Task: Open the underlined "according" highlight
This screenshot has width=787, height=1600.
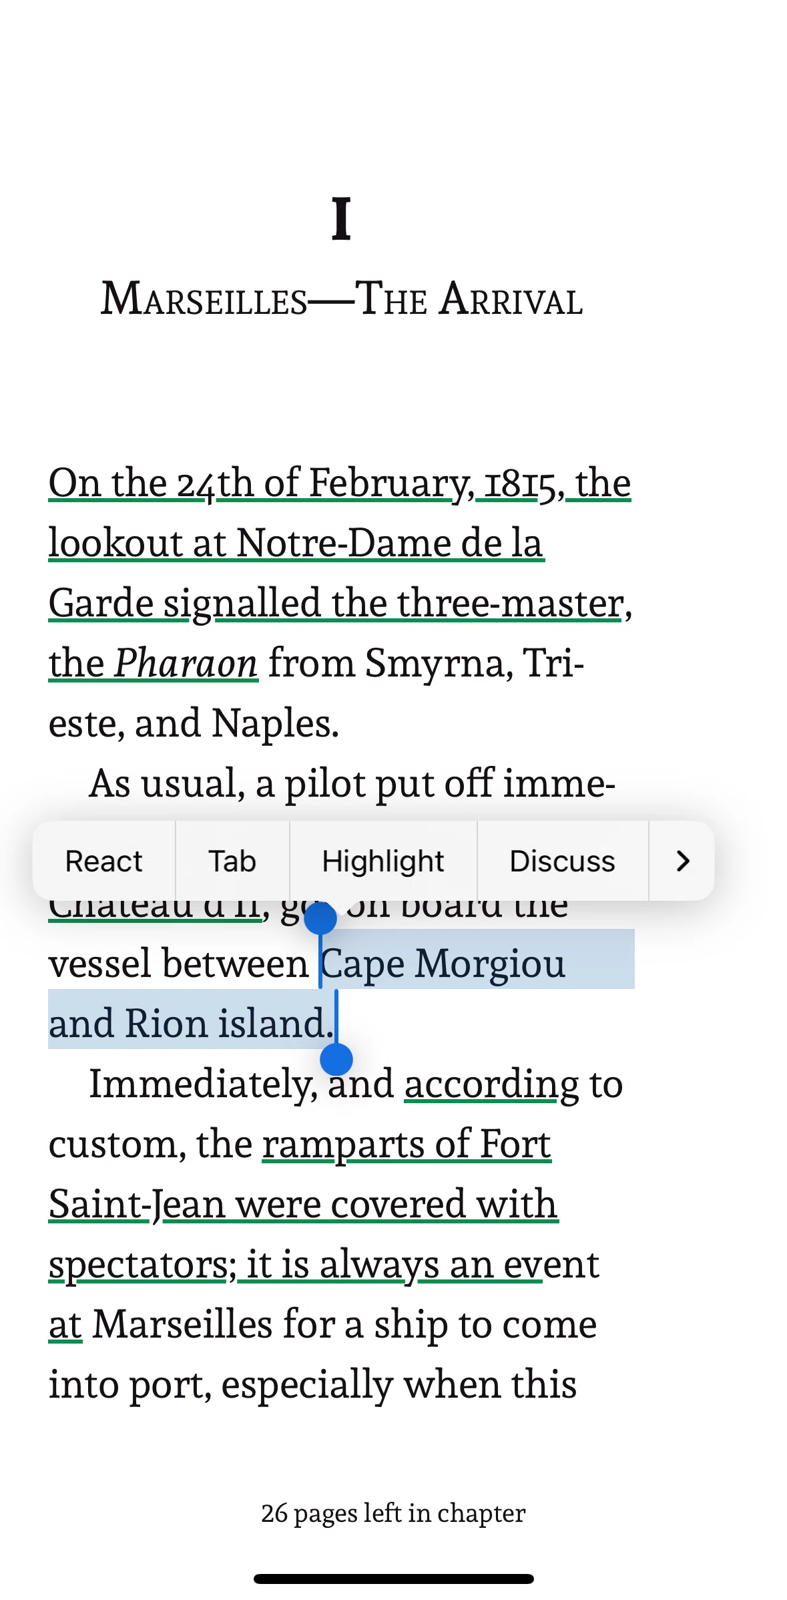Action: pos(491,1084)
